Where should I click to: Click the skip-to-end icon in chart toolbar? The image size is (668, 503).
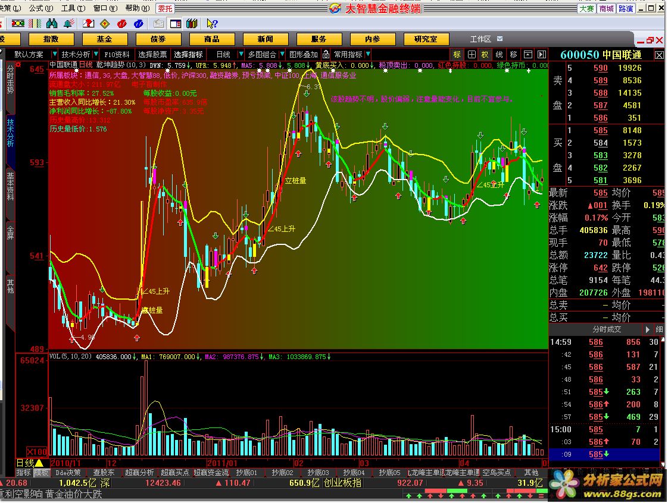click(x=541, y=55)
